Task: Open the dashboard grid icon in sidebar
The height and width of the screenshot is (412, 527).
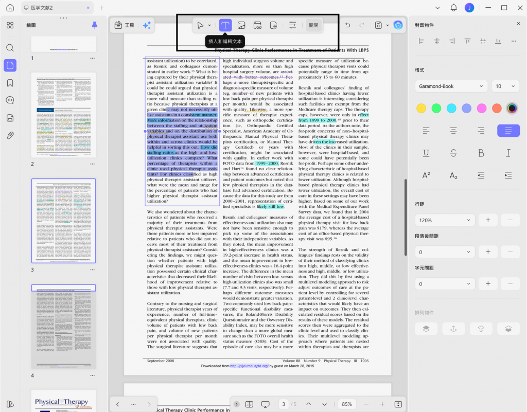Action: (10, 25)
